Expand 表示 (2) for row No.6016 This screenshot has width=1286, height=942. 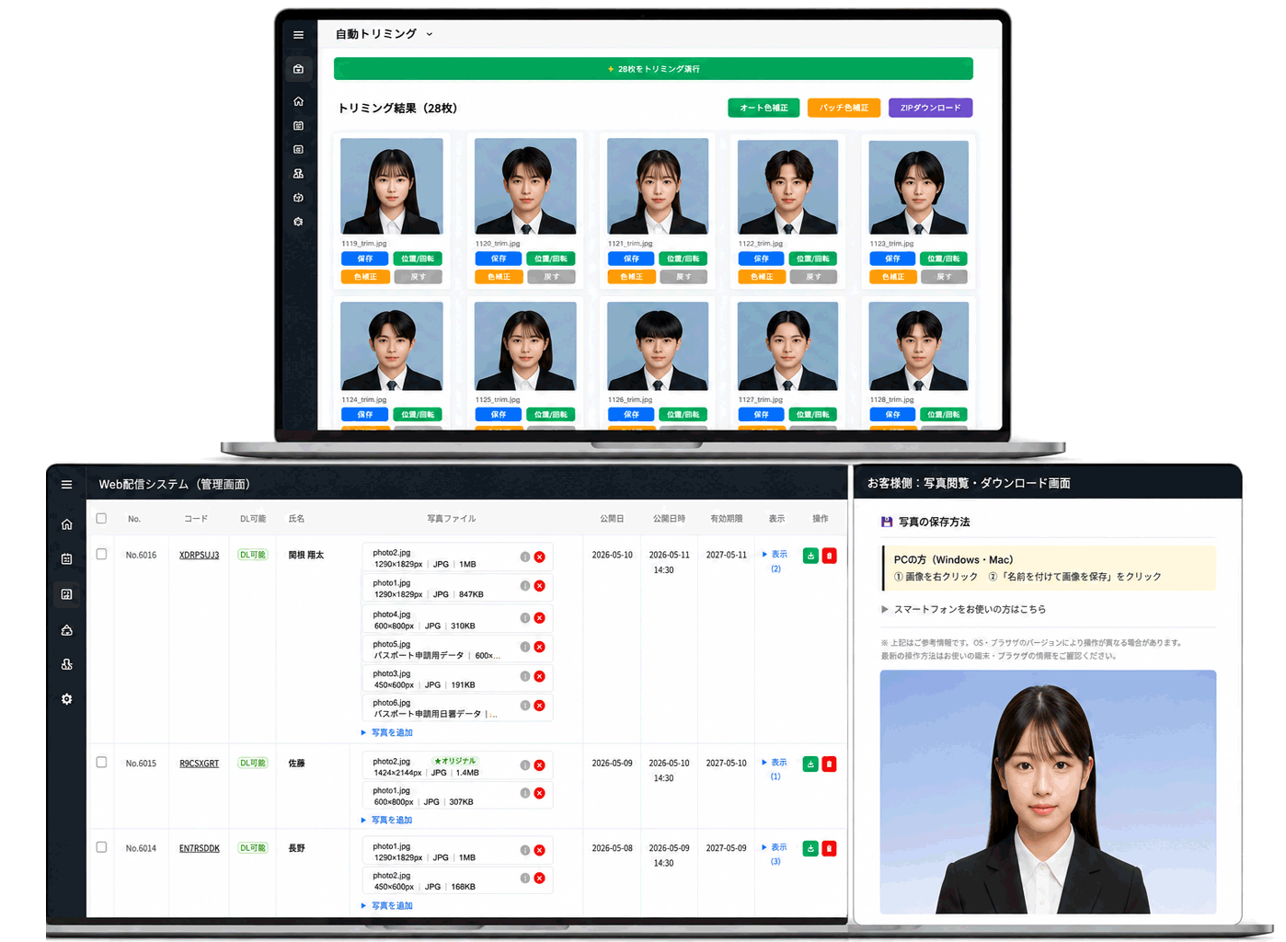coord(775,561)
